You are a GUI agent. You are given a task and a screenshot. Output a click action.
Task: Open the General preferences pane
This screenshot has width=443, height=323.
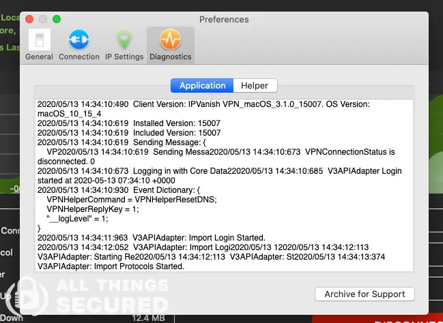click(40, 44)
